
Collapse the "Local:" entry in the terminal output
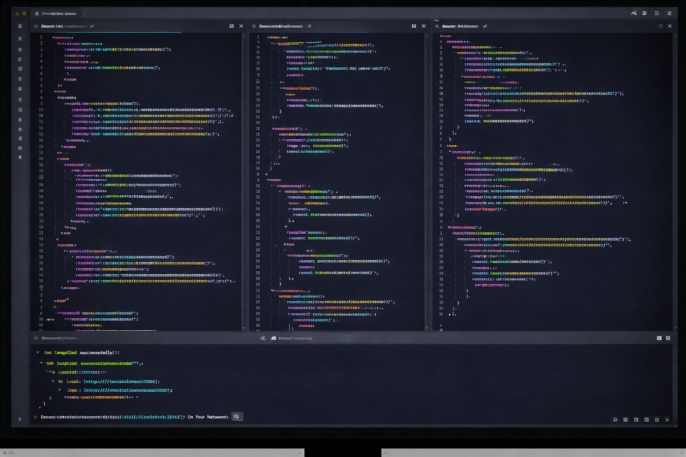pos(53,382)
